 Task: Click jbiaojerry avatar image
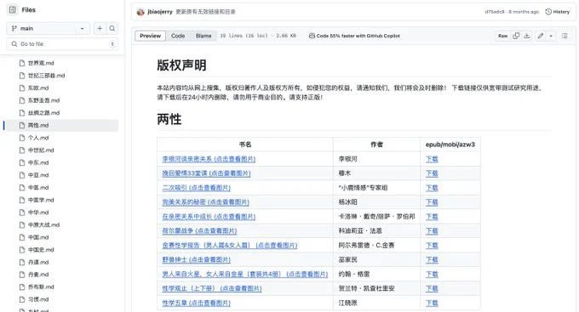(x=140, y=12)
